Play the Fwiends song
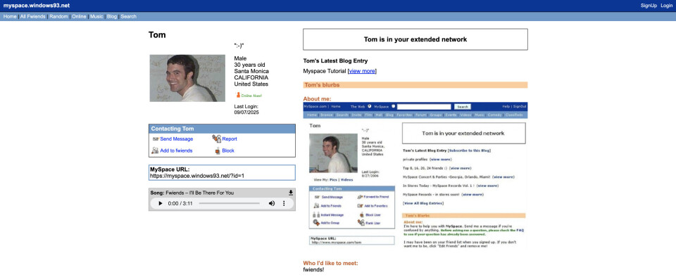 [x=161, y=203]
